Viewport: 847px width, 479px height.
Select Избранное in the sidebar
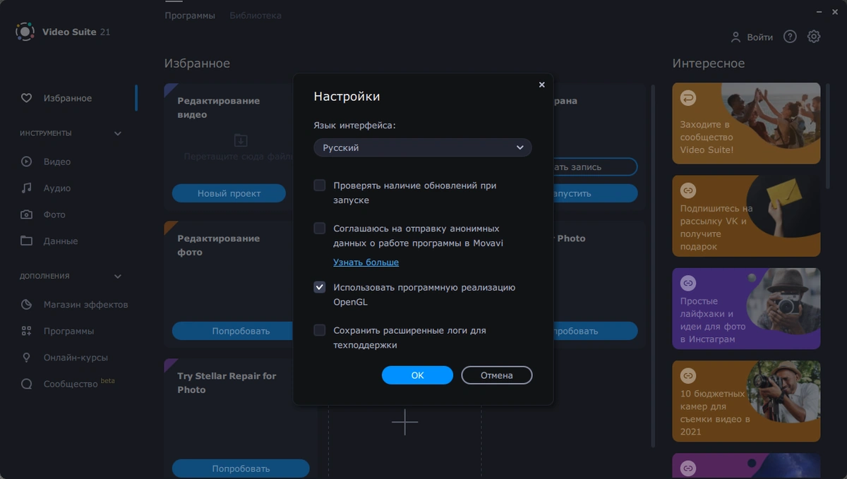click(x=68, y=98)
